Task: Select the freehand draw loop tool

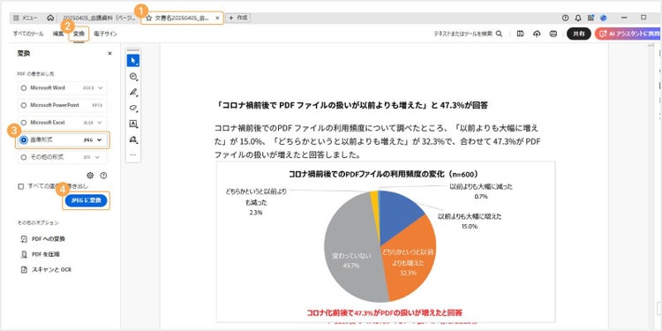Action: 133,108
